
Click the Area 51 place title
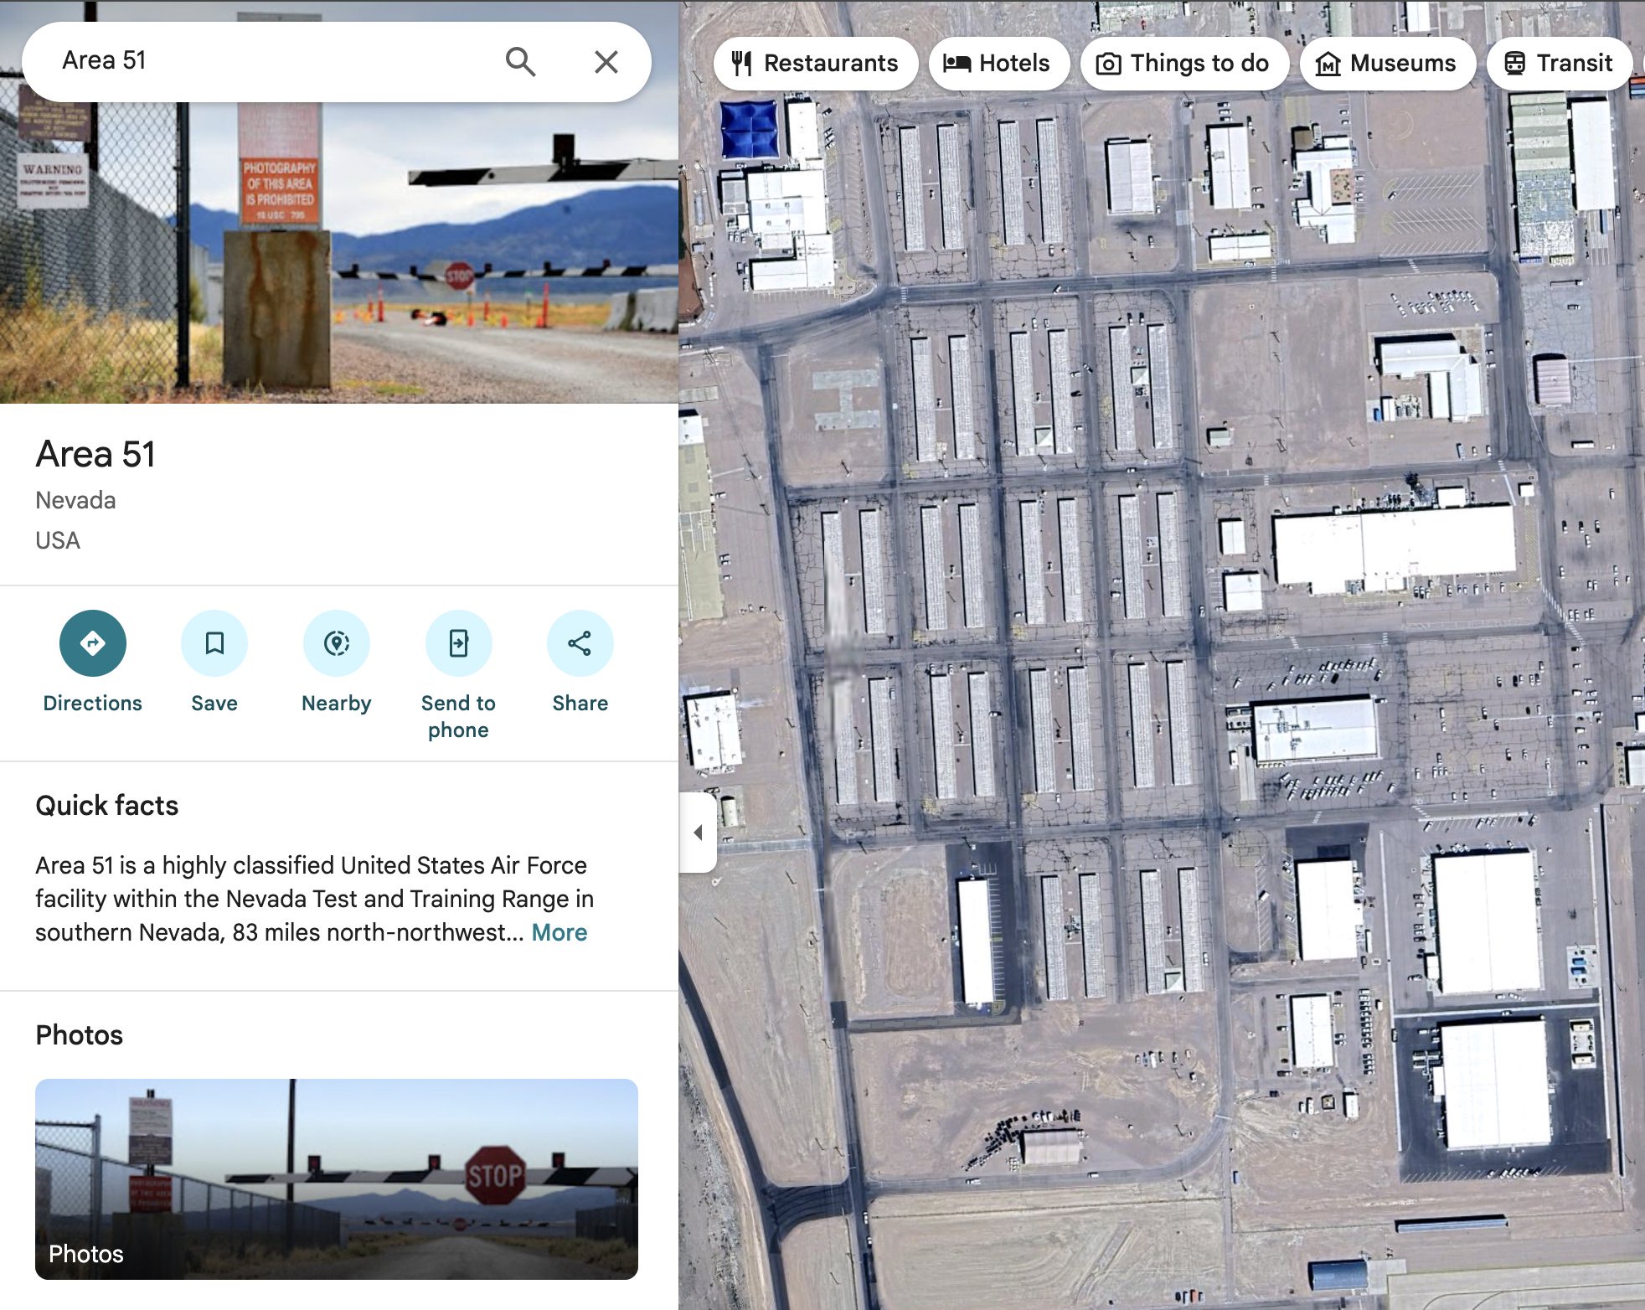click(x=95, y=454)
